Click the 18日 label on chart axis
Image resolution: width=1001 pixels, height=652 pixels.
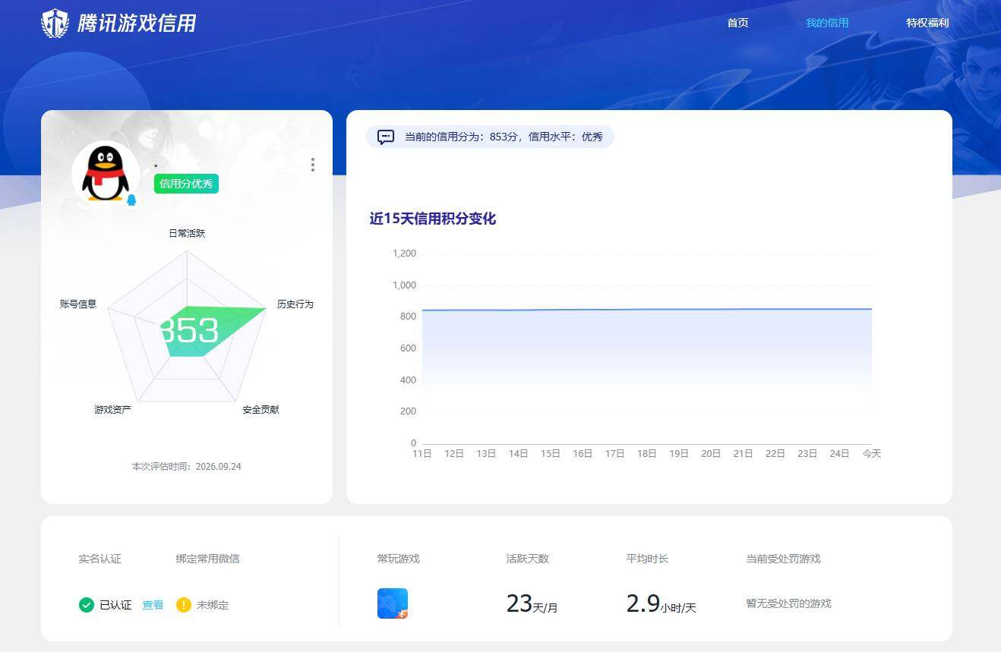pos(647,453)
